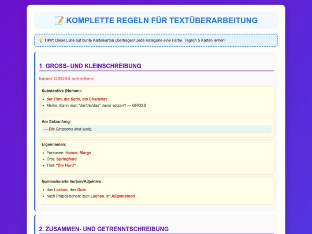Click the sentence 'Täglich 5 Karten lernen!'
The image size is (312, 234).
tap(205, 40)
